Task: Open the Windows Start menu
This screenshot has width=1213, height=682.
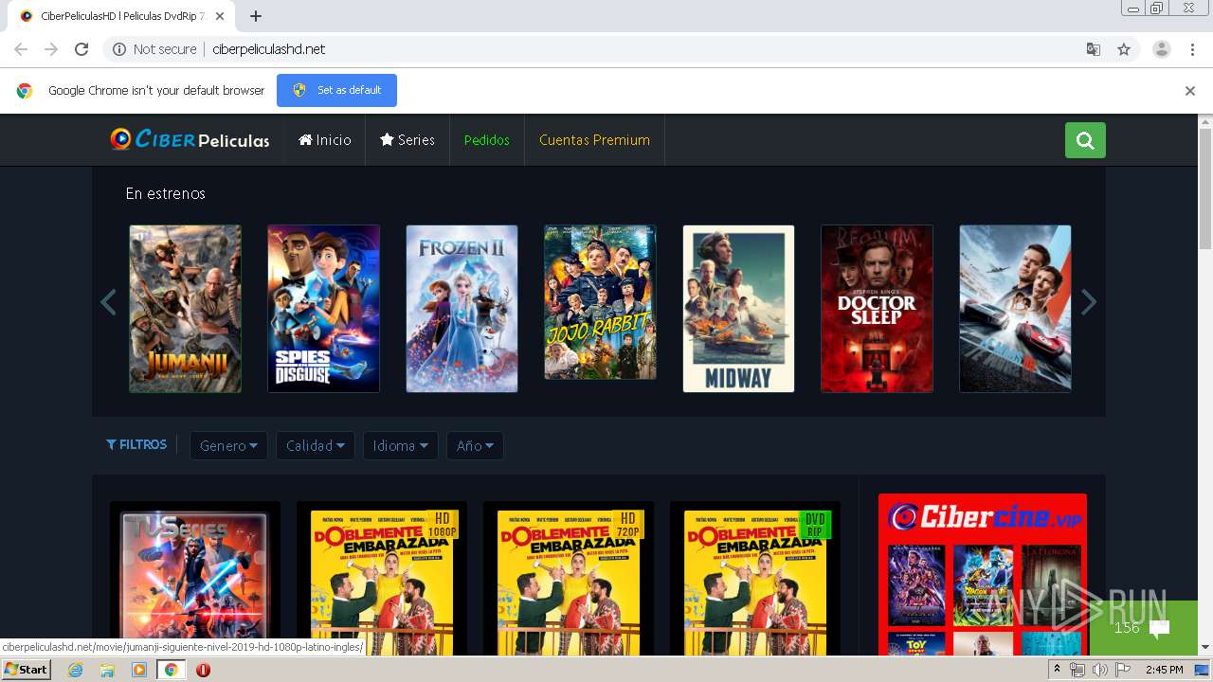Action: click(27, 669)
